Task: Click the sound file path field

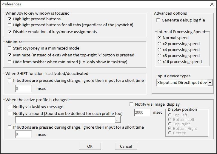Action: [x=65, y=120]
